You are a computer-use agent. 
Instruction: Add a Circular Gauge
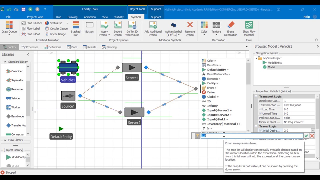(56, 28)
